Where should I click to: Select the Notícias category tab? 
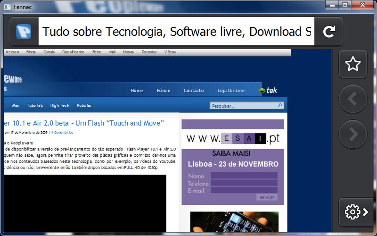(84, 105)
